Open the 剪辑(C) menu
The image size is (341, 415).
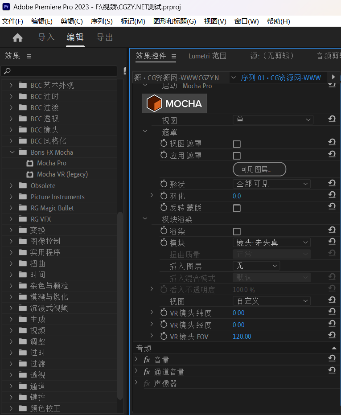[x=71, y=21]
